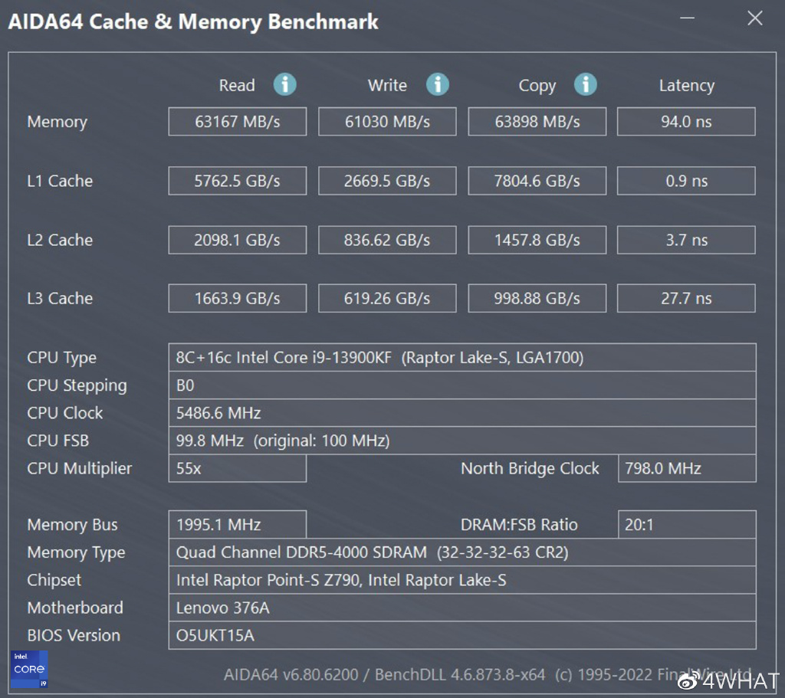
Task: Click the Memory Write 61030 MB/s field
Action: pyautogui.click(x=387, y=122)
